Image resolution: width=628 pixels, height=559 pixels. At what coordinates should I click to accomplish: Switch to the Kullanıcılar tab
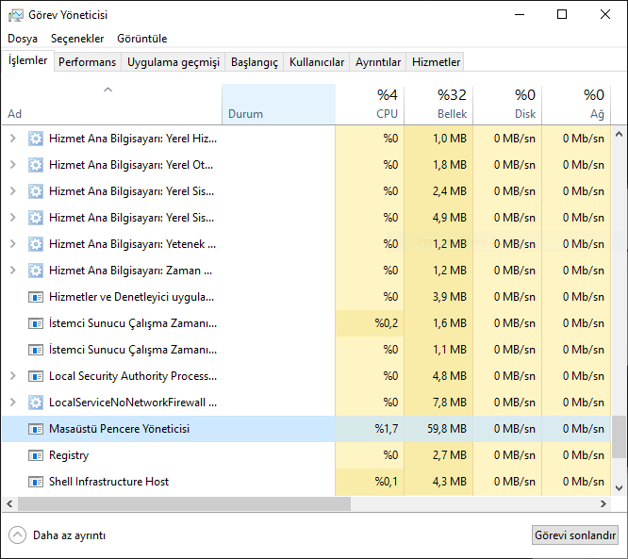[x=317, y=62]
